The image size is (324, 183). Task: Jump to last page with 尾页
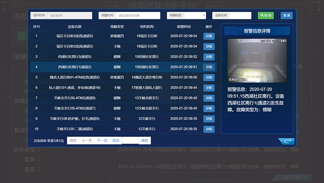click(116, 140)
